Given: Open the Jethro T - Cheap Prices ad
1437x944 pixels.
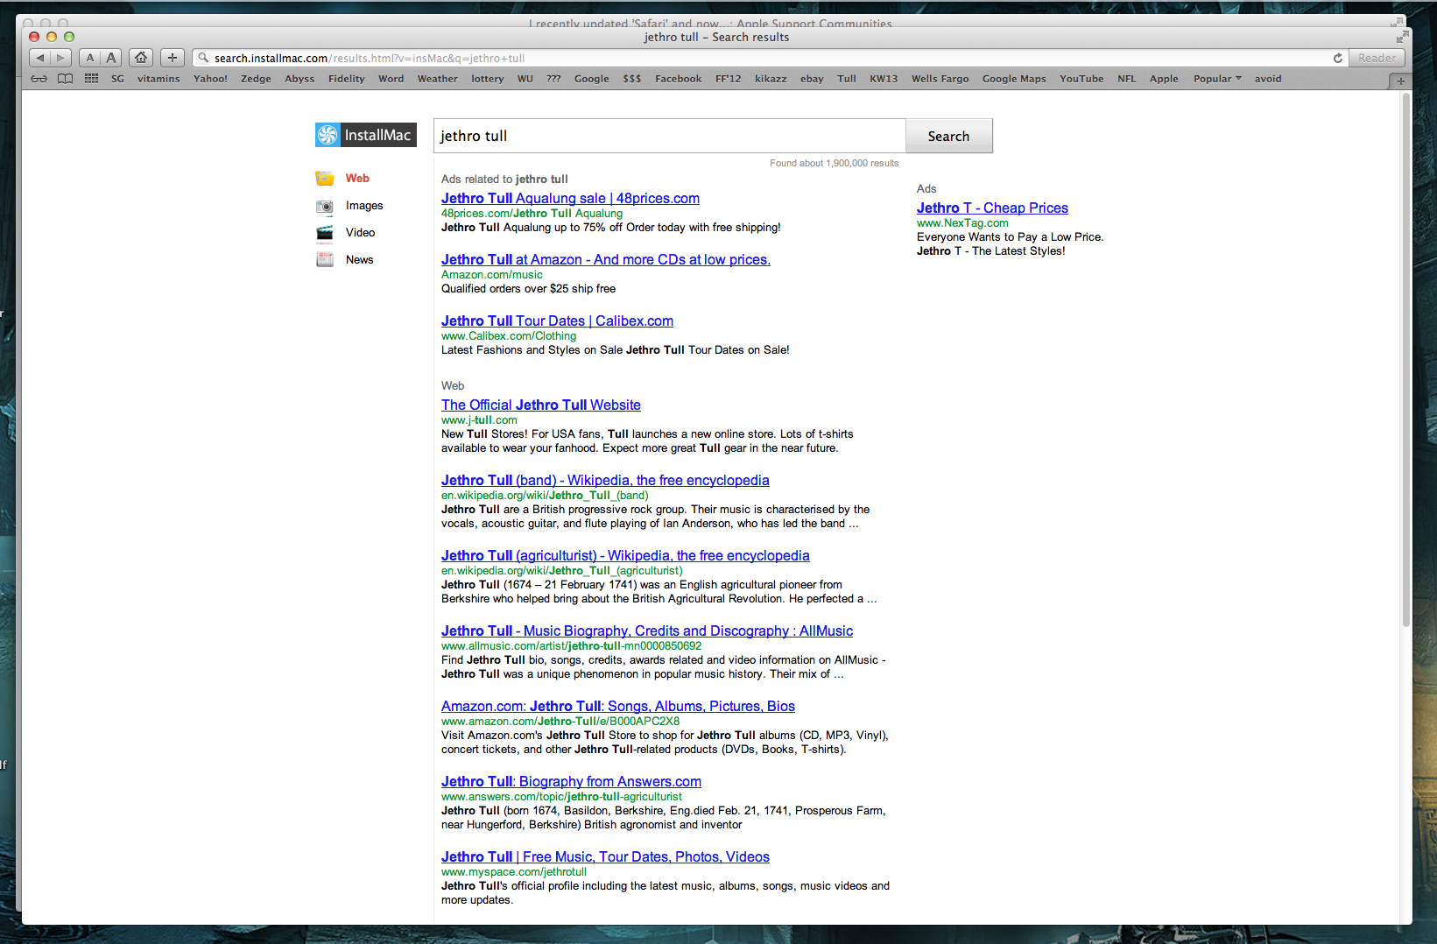Looking at the screenshot, I should point(992,208).
